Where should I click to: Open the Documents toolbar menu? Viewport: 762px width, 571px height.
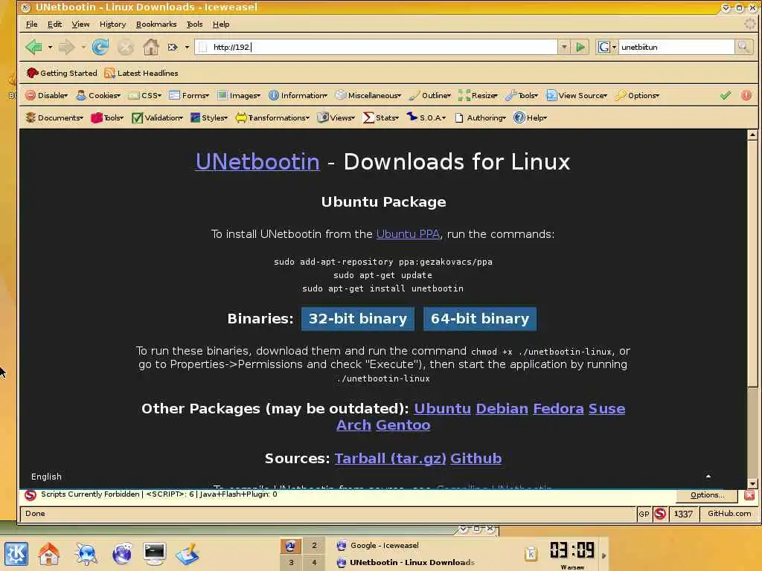point(54,117)
